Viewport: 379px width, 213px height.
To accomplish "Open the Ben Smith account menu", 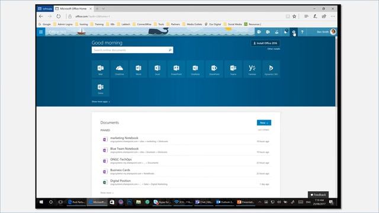I will coord(326,32).
